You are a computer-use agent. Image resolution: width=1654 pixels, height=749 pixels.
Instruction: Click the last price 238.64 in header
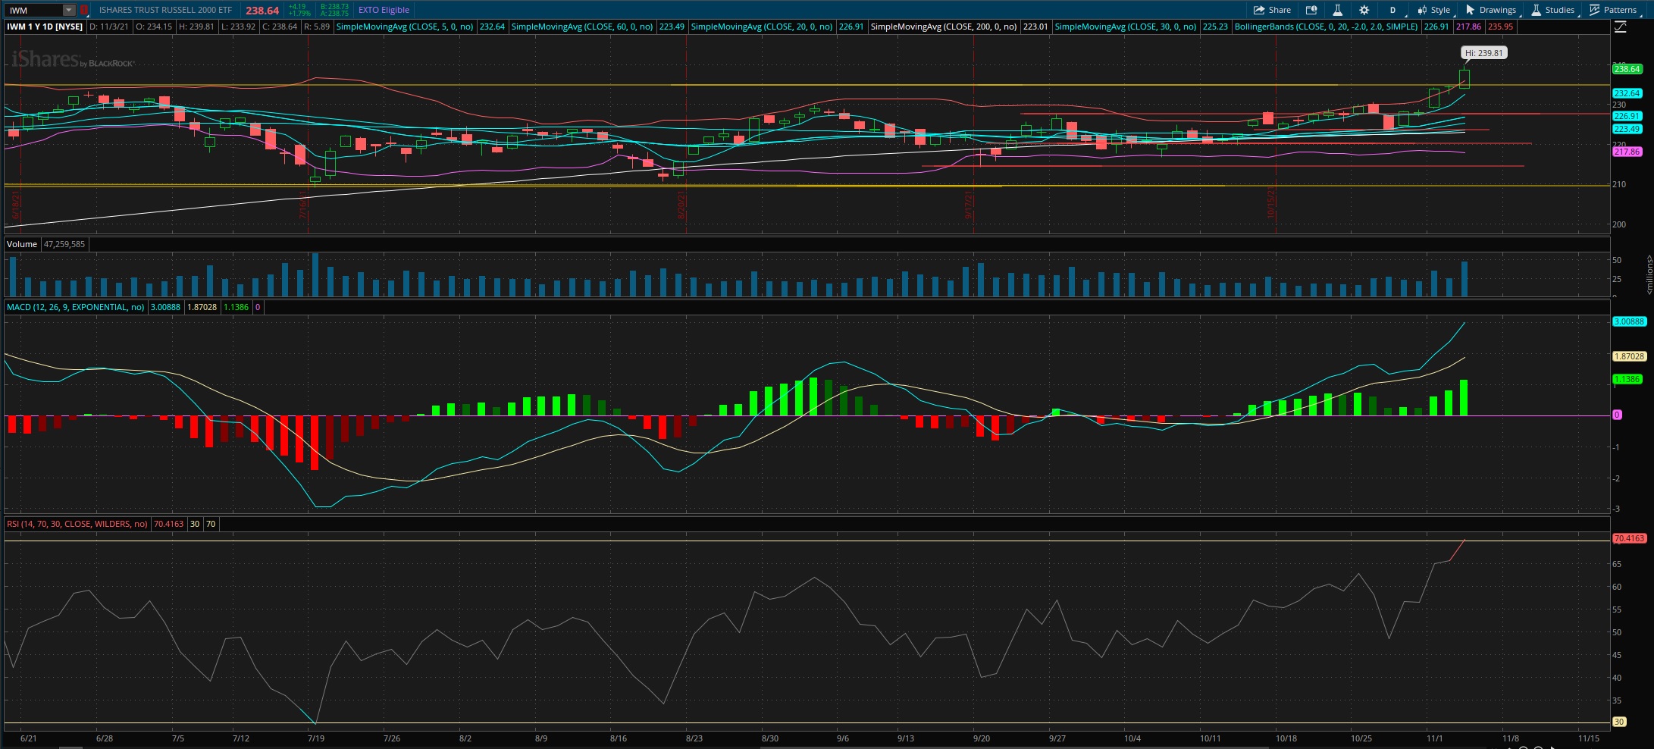tap(262, 11)
